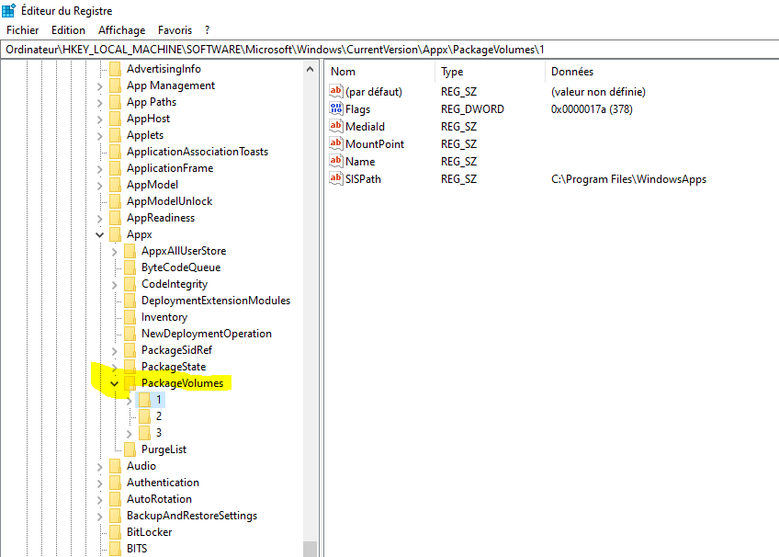Expand the AppxAllUserStore key
779x557 pixels.
pyautogui.click(x=114, y=252)
